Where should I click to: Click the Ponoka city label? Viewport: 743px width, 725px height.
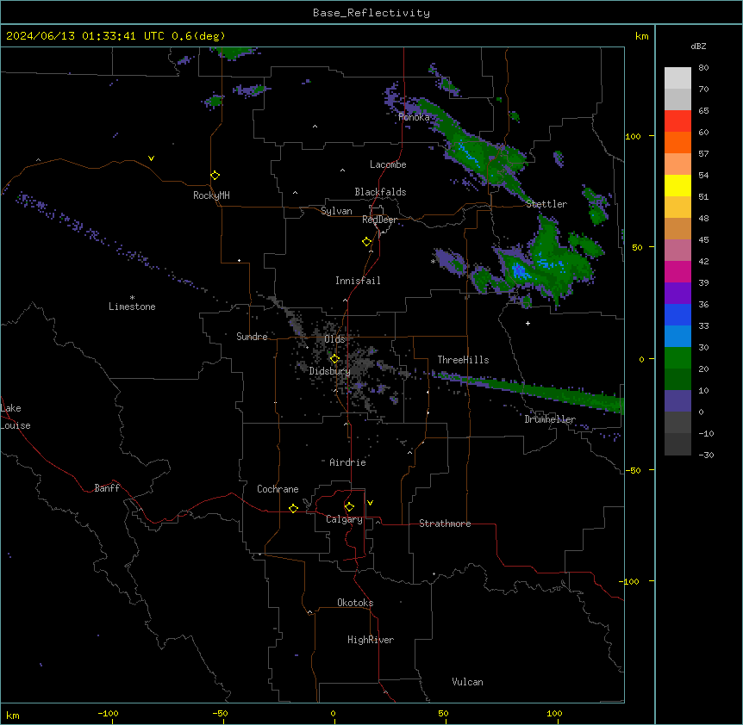(x=414, y=117)
